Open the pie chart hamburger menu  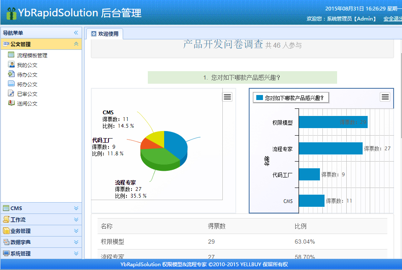(x=227, y=97)
